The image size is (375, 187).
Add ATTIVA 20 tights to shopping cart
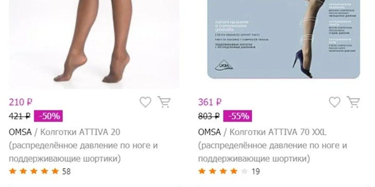164,102
